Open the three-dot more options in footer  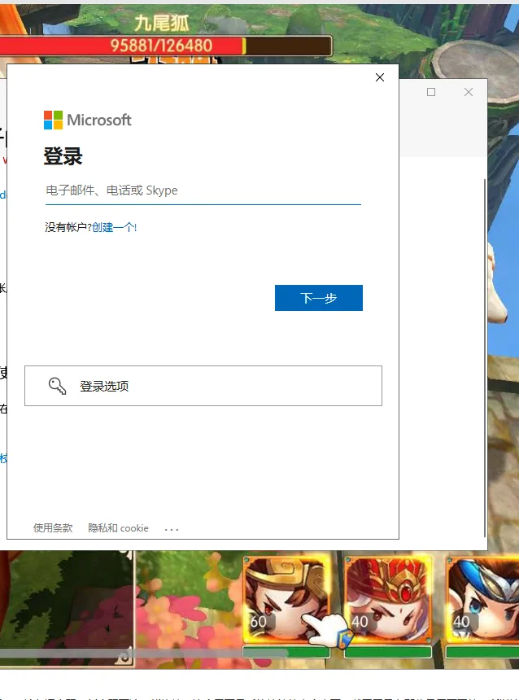click(x=172, y=529)
